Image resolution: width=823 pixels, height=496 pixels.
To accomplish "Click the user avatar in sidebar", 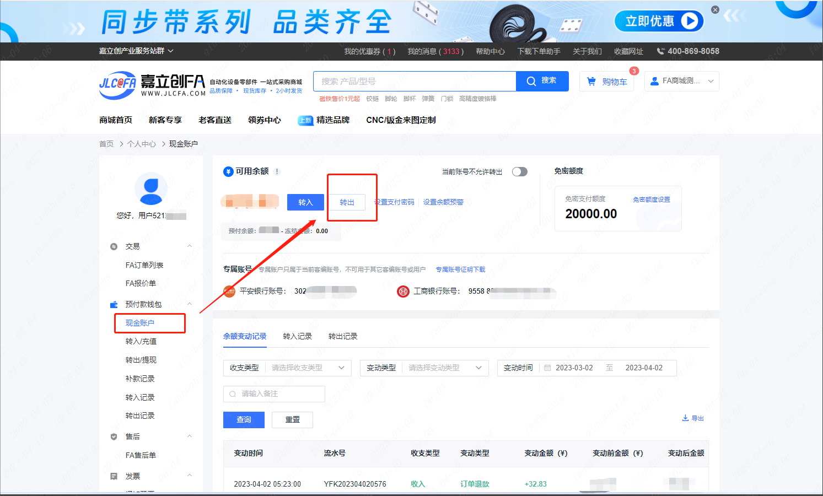I will click(151, 188).
